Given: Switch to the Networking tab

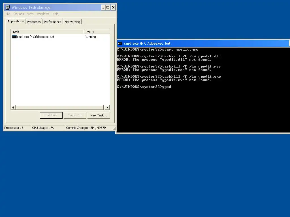Looking at the screenshot, I should click(72, 22).
